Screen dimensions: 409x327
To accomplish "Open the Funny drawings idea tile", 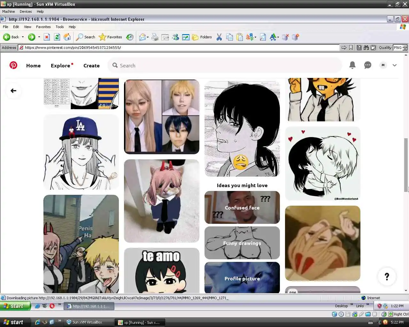I will click(242, 243).
